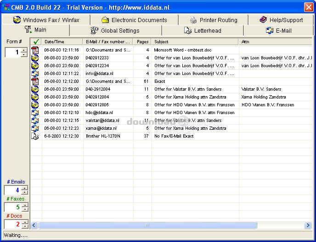The image size is (316, 242).
Task: Click fax icon for 0402912805 row
Action: coord(35,105)
